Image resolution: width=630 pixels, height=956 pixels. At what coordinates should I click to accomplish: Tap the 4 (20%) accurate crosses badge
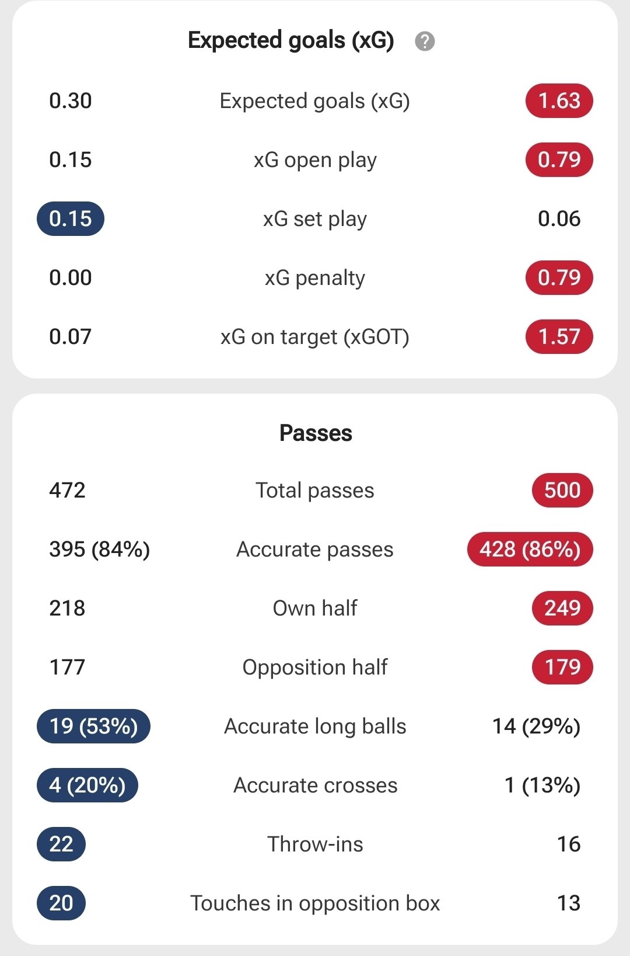pos(87,785)
